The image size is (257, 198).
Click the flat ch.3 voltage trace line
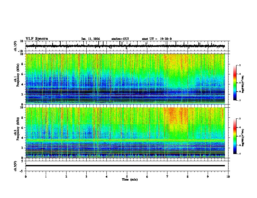pos(125,166)
